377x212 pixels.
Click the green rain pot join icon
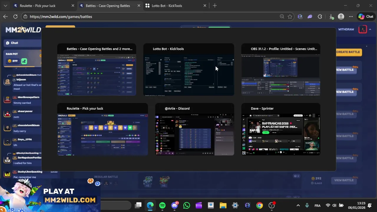(24, 61)
